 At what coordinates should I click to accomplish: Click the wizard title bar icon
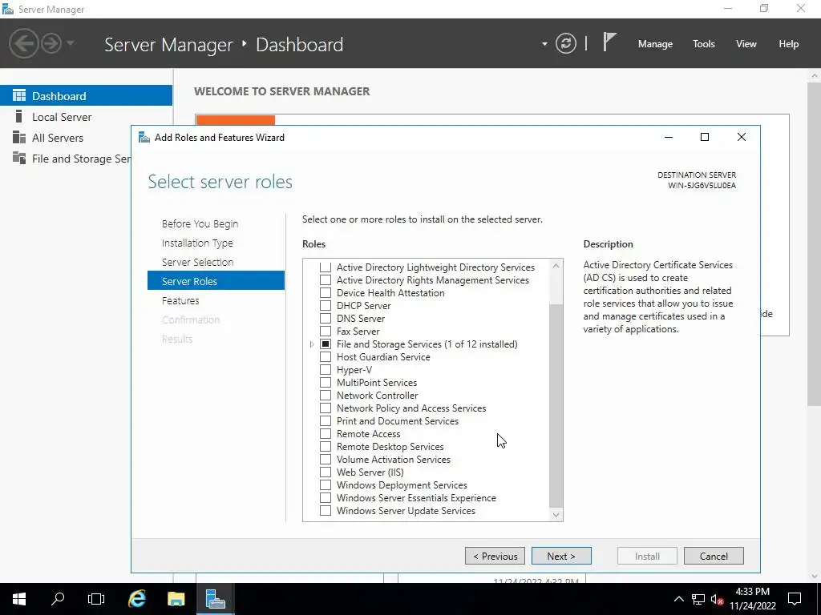[x=144, y=138]
